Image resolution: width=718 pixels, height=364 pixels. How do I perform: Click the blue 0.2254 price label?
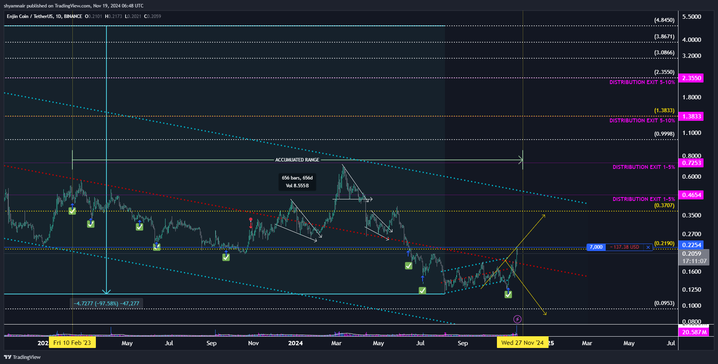(x=691, y=245)
